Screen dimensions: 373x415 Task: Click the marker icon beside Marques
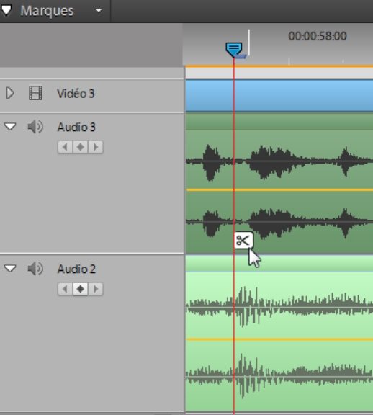pos(6,10)
